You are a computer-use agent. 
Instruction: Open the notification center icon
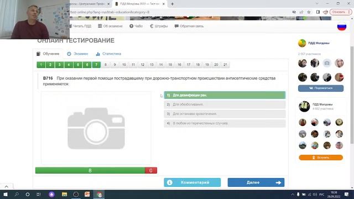[347, 194]
